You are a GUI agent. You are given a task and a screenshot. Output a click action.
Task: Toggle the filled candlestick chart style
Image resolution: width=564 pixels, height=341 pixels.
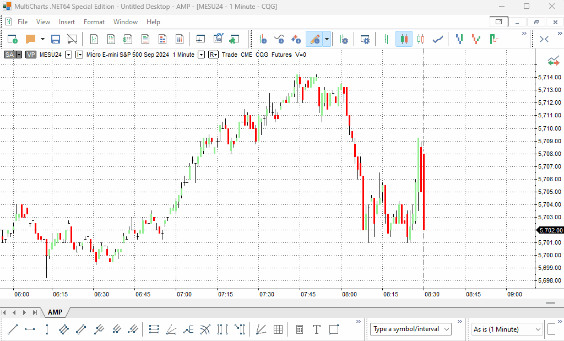[x=404, y=39]
